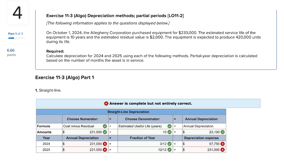This screenshot has height=162, width=284.
Task: Click the green check beside Annual Depreciation $23,100
Action: (223, 132)
